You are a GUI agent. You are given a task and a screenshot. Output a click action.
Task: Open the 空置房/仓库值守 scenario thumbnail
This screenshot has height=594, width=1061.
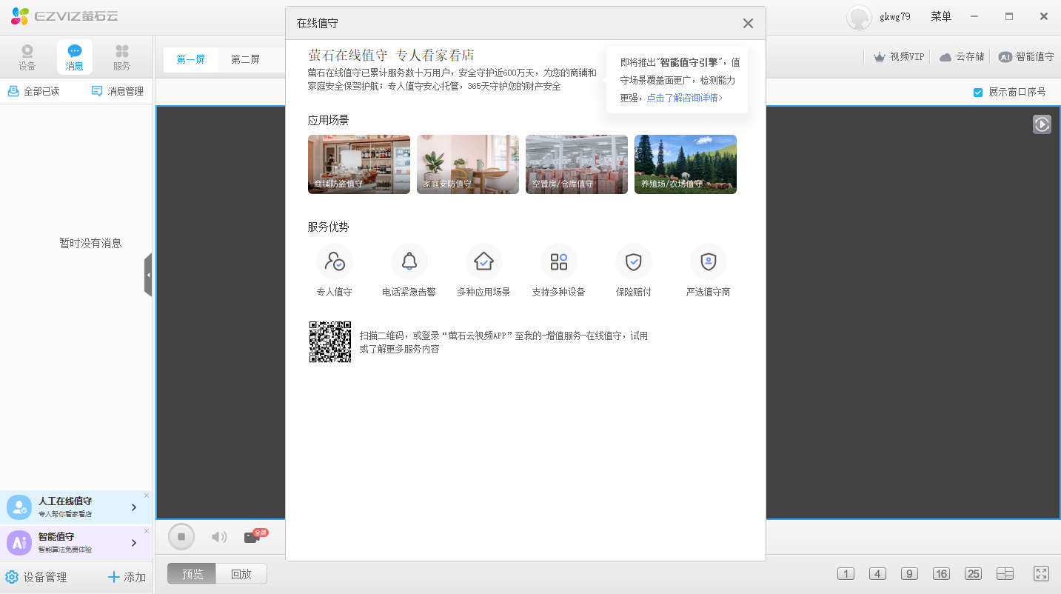(x=577, y=164)
